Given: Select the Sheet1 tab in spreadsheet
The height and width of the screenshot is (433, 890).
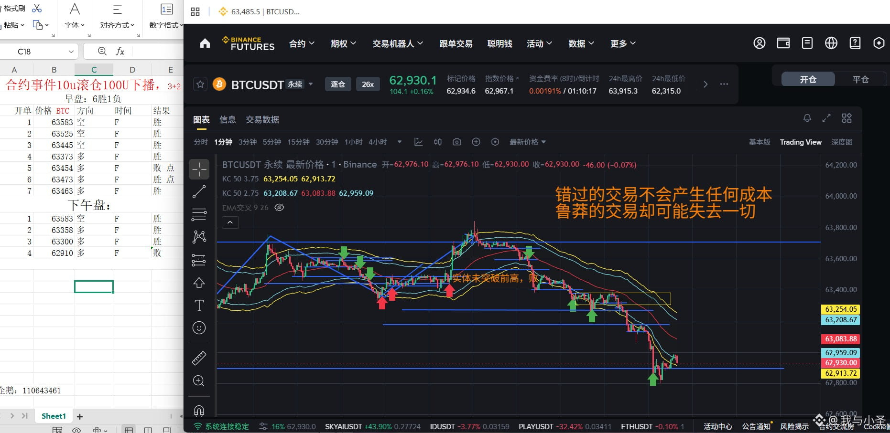Looking at the screenshot, I should [54, 416].
